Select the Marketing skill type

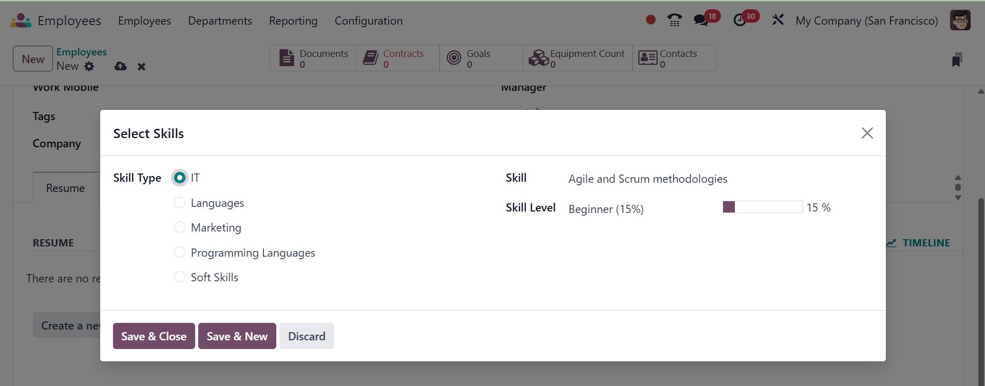click(180, 227)
